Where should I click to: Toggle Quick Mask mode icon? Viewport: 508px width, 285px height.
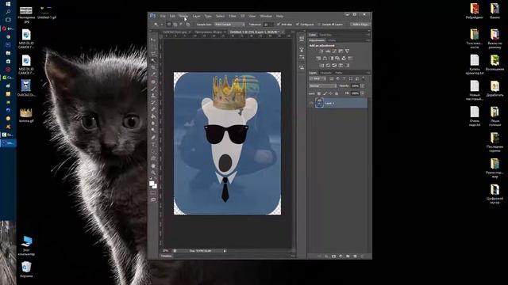point(153,193)
